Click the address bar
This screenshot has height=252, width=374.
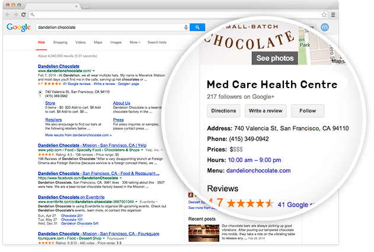[x=178, y=15]
